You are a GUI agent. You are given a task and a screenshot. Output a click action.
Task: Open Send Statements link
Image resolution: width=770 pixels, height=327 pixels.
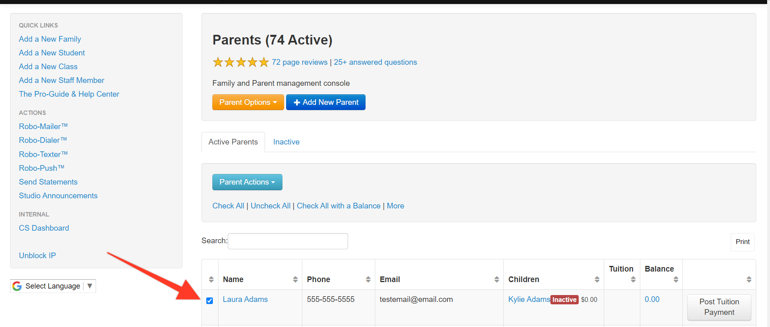coord(48,182)
